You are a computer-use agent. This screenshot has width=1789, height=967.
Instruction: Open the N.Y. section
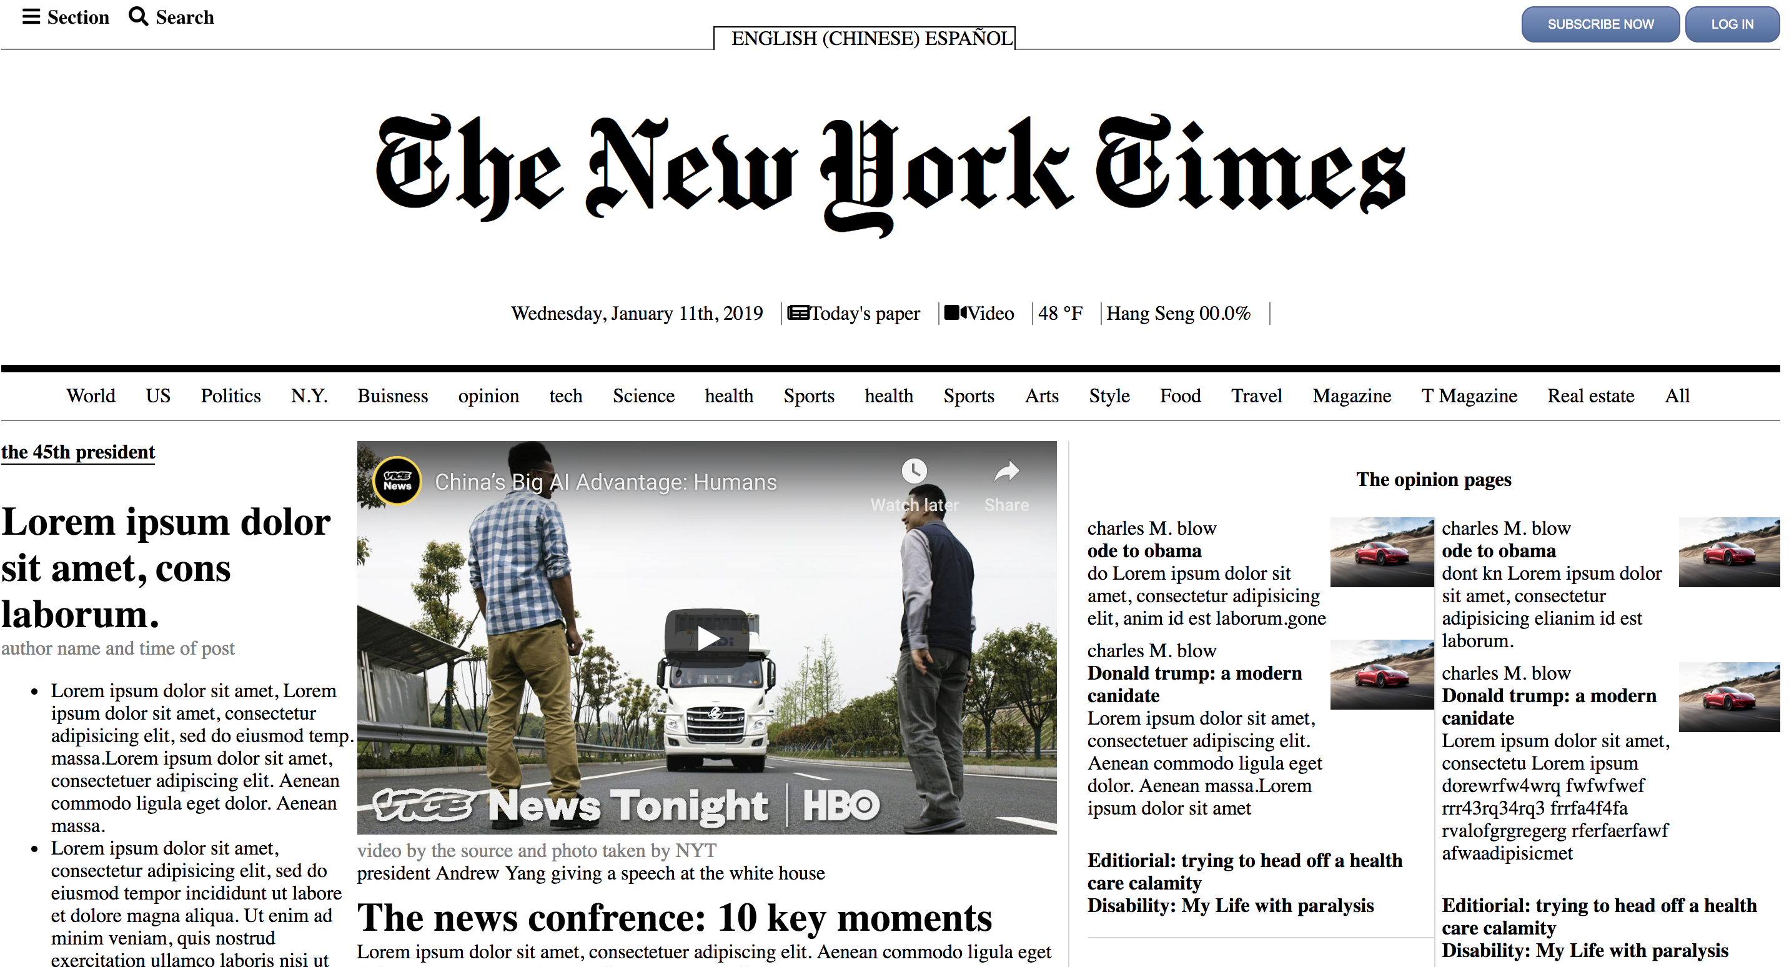tap(309, 396)
